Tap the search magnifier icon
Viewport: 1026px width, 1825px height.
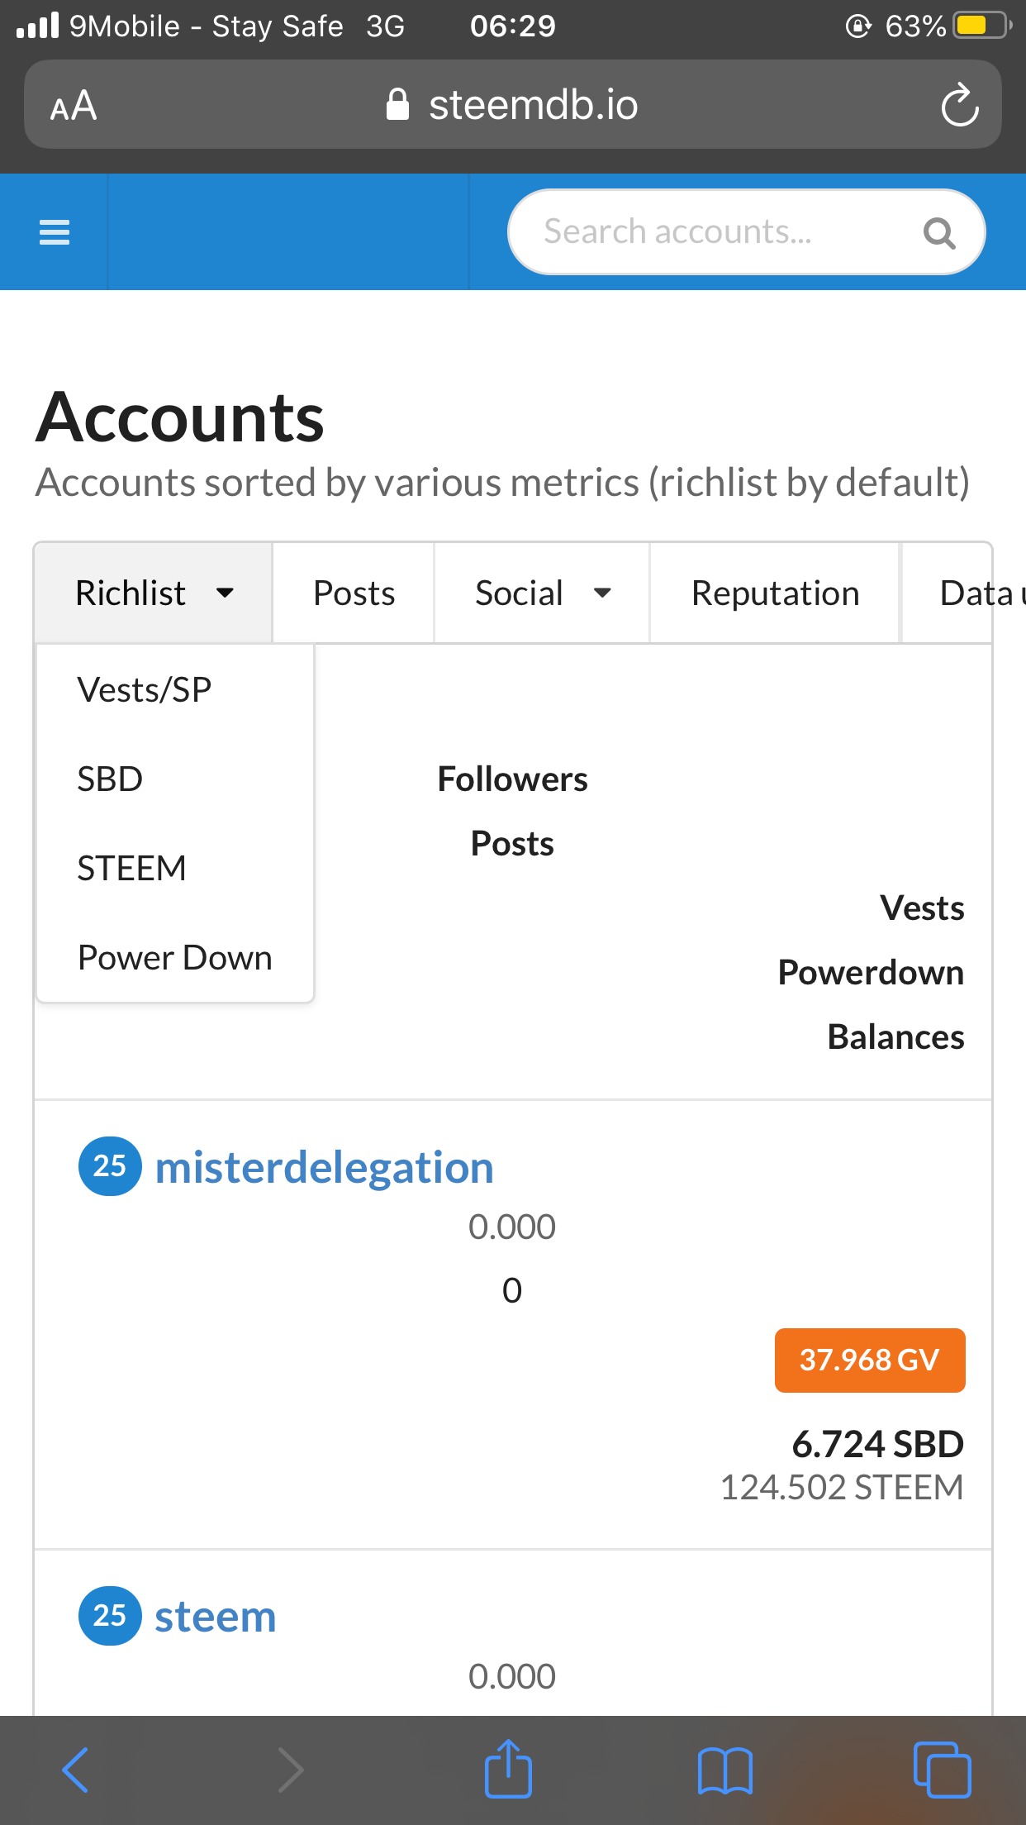pos(939,233)
